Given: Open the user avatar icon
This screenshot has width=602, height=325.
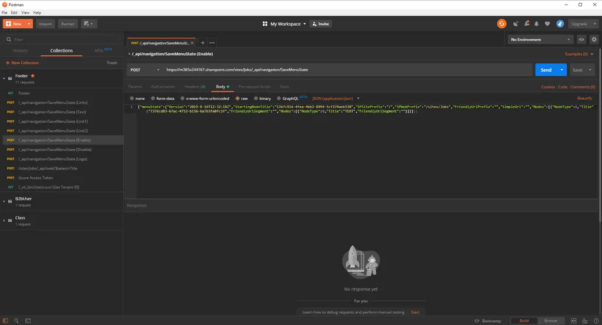Looking at the screenshot, I should [560, 24].
